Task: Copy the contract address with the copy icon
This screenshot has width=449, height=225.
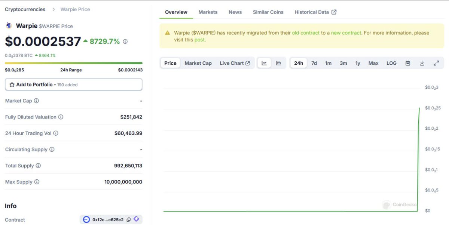Action: tap(129, 219)
